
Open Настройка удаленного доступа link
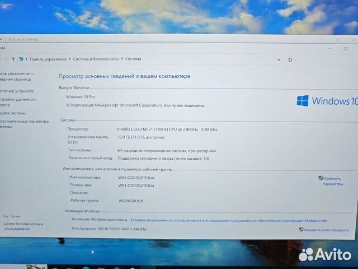(18, 102)
